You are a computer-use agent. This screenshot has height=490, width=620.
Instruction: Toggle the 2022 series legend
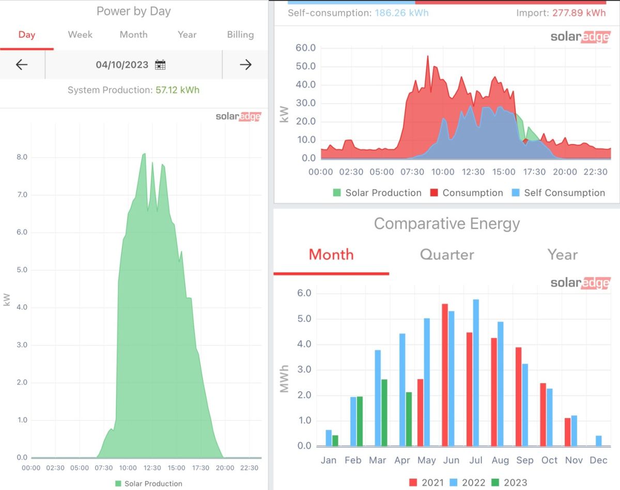469,483
